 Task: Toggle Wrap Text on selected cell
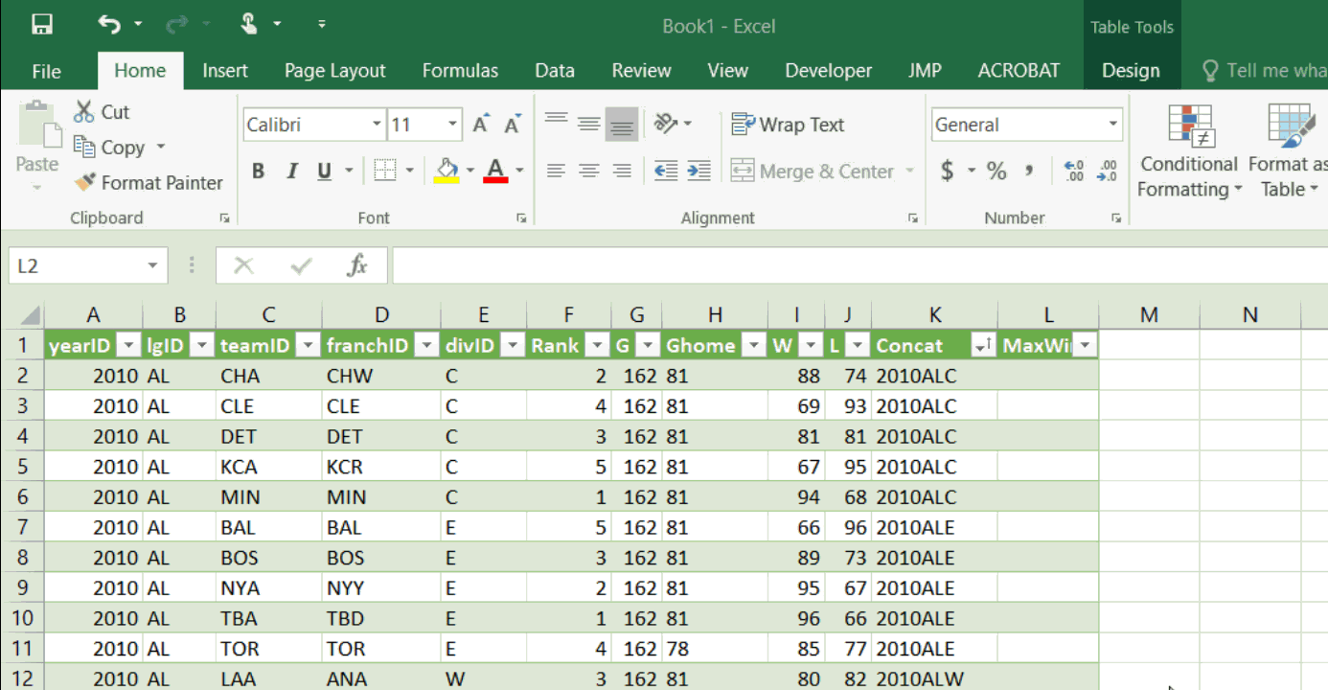click(788, 125)
